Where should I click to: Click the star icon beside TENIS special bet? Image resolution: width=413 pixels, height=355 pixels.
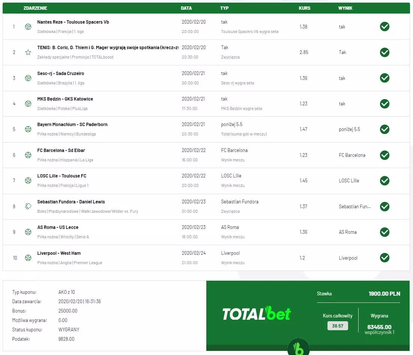[x=28, y=52]
